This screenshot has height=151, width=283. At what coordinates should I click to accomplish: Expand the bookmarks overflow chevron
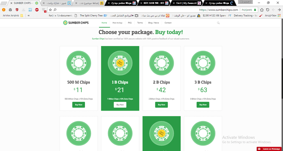coord(29,16)
